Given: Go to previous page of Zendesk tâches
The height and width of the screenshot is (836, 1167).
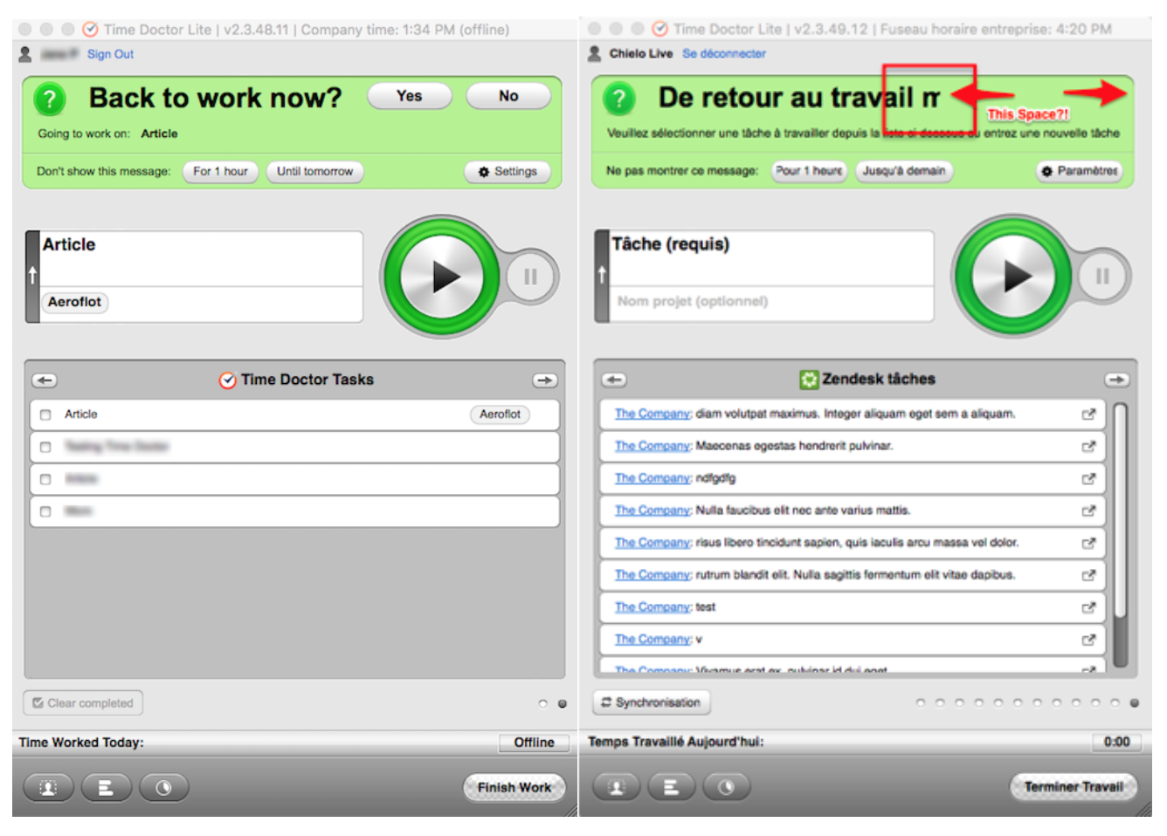Looking at the screenshot, I should coord(615,380).
